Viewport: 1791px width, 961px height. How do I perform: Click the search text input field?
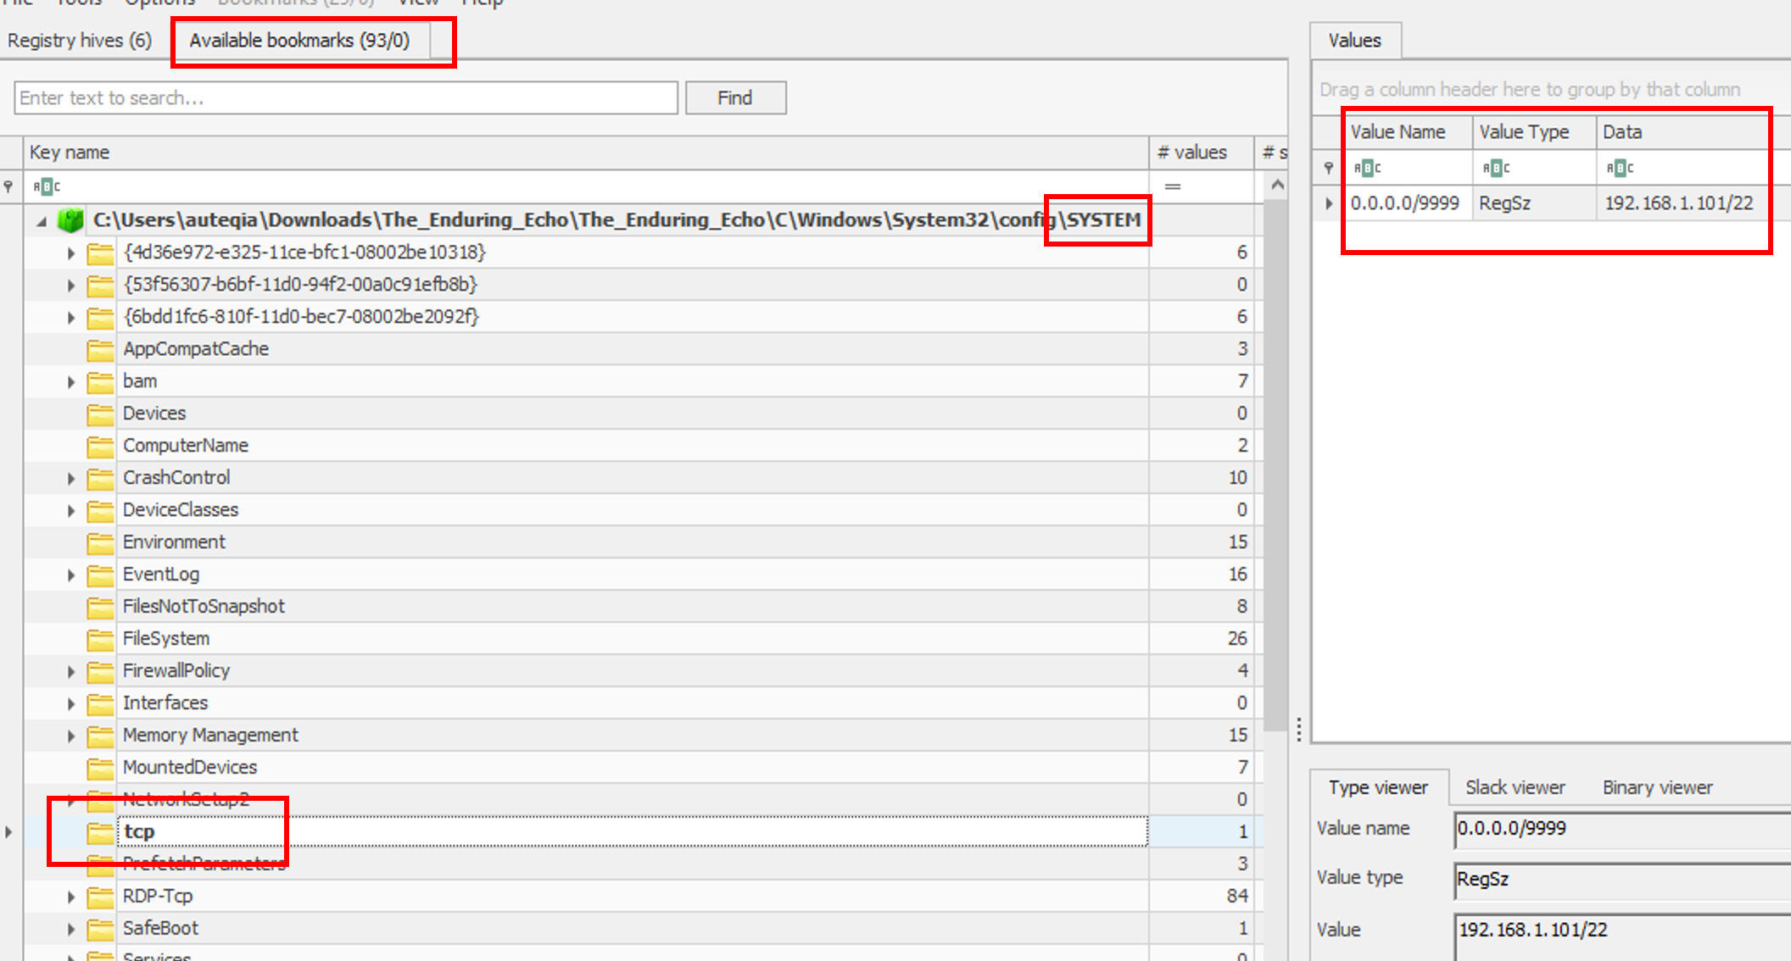coord(345,98)
